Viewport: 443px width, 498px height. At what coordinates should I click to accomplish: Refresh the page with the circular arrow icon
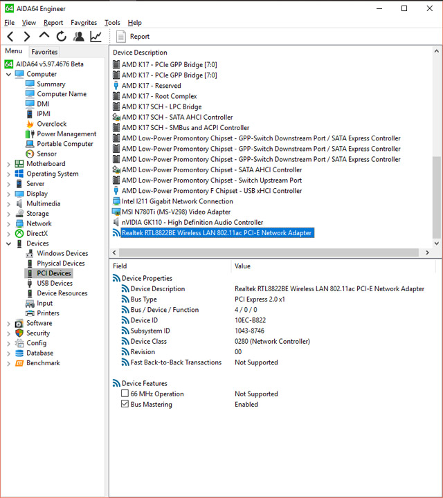62,37
